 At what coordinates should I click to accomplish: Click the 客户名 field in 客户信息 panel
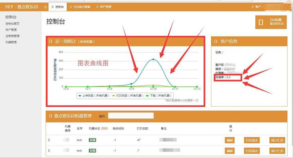tap(225, 65)
